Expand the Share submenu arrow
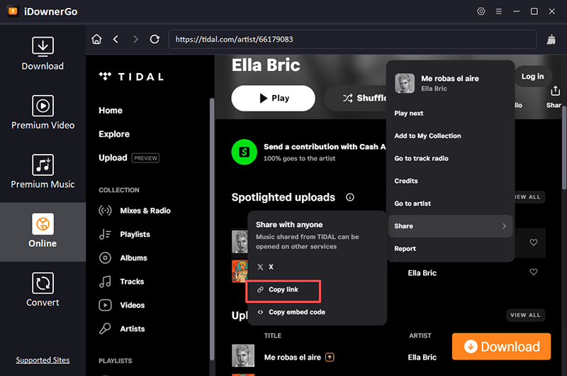The width and height of the screenshot is (567, 376). [x=504, y=226]
